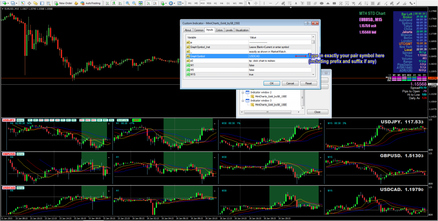
Task: Switch chart to candlesticks icon
Action: [x=114, y=3]
